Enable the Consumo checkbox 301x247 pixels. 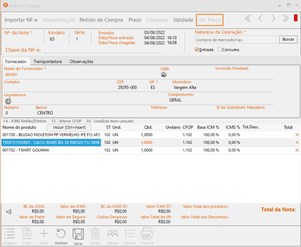220,49
